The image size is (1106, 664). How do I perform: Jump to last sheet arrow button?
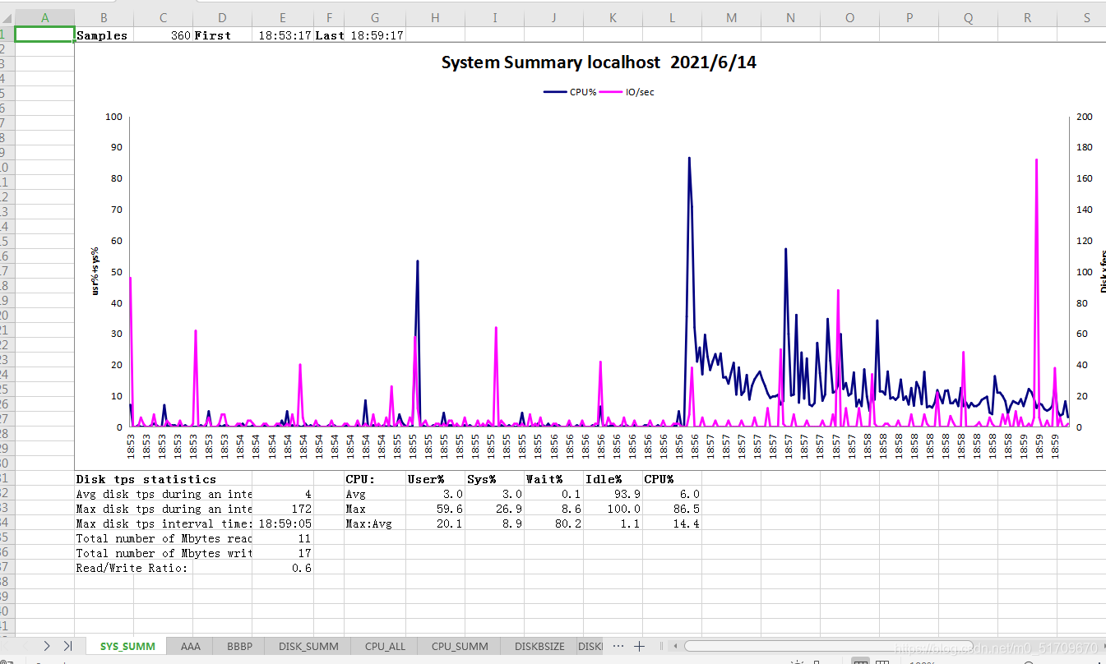(x=67, y=646)
